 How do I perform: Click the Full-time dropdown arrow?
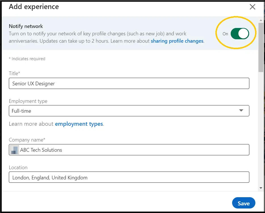click(241, 111)
